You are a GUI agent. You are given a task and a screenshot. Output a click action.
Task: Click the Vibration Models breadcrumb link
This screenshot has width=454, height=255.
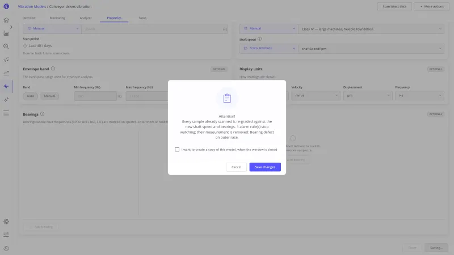coord(32,6)
